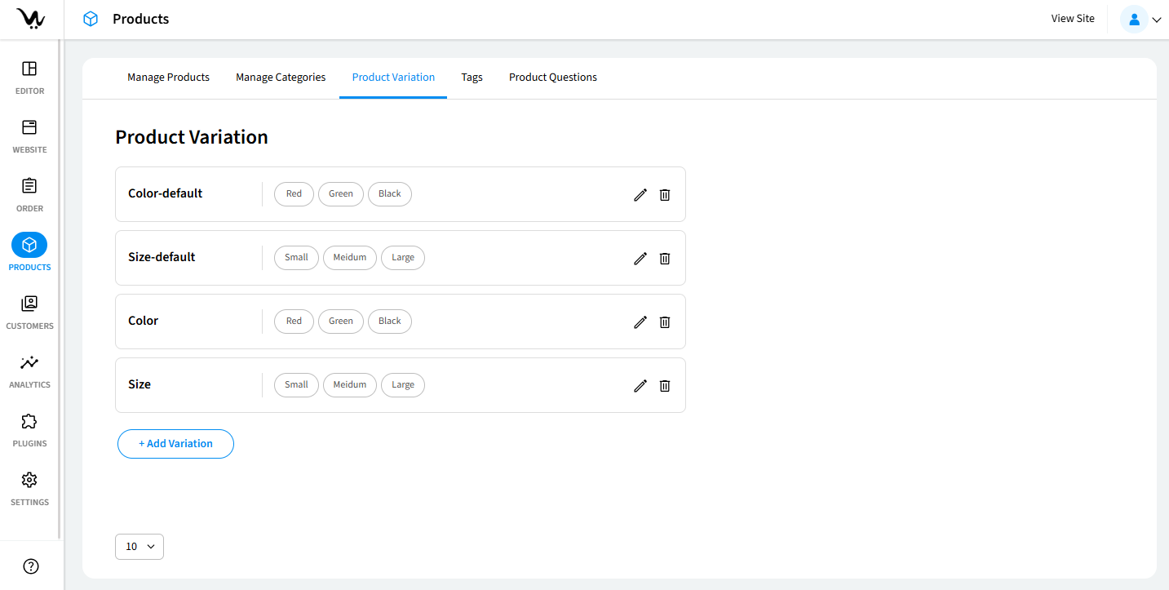The width and height of the screenshot is (1169, 590).
Task: Open the Plugins puzzle icon
Action: tap(29, 422)
